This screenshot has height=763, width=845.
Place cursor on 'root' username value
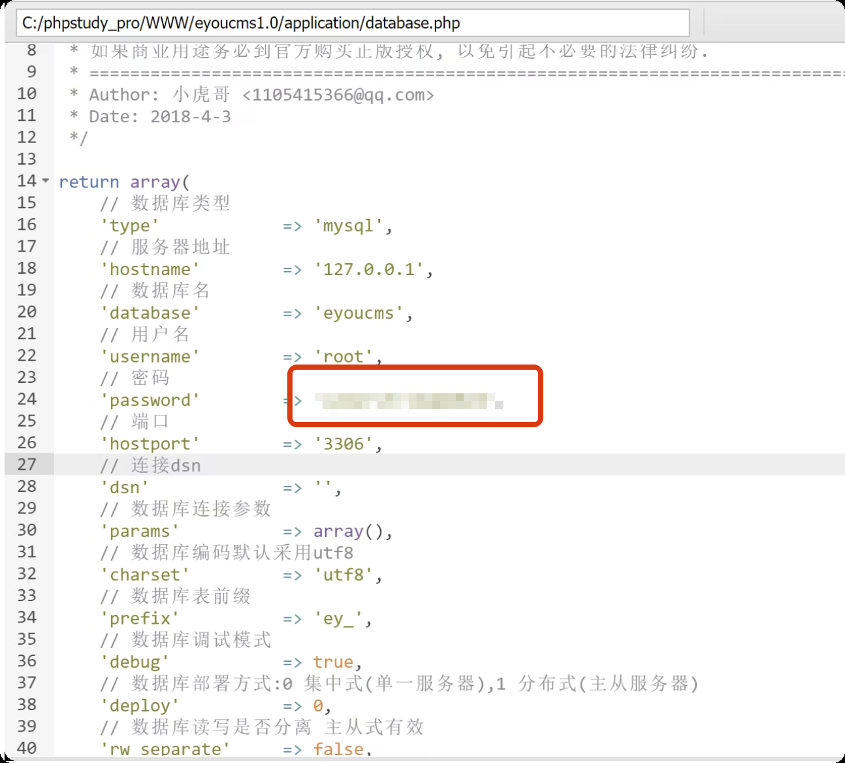coord(343,357)
